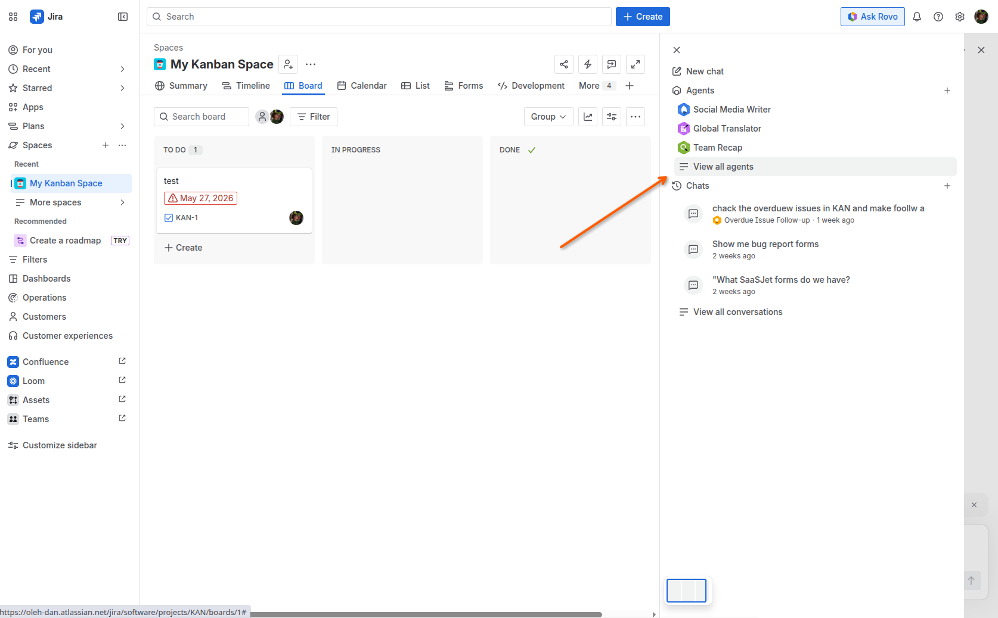The image size is (998, 618).
Task: Open the profile avatar menu
Action: (x=981, y=17)
